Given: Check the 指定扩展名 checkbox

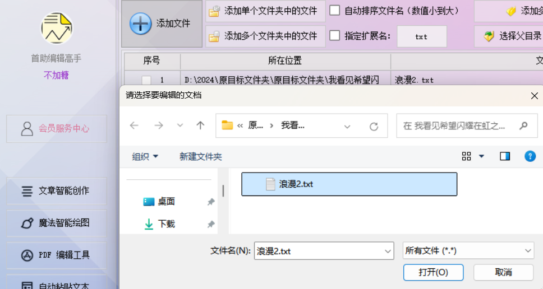Looking at the screenshot, I should [334, 35].
